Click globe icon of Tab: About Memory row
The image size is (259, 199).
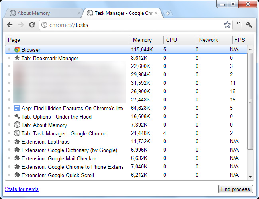pos(17,125)
